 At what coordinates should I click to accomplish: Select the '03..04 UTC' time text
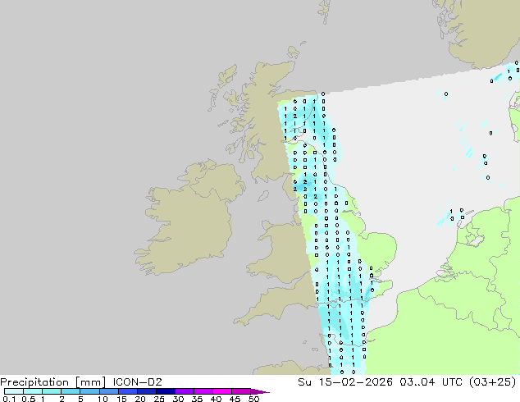[x=432, y=382]
